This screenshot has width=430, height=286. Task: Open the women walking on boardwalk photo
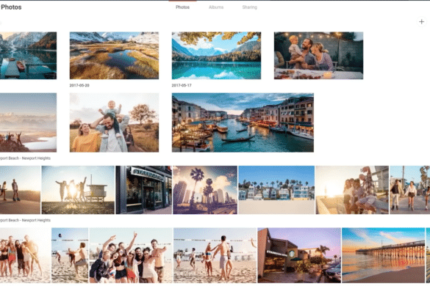(x=409, y=190)
